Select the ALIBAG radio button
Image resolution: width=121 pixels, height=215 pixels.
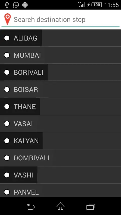tap(7, 38)
